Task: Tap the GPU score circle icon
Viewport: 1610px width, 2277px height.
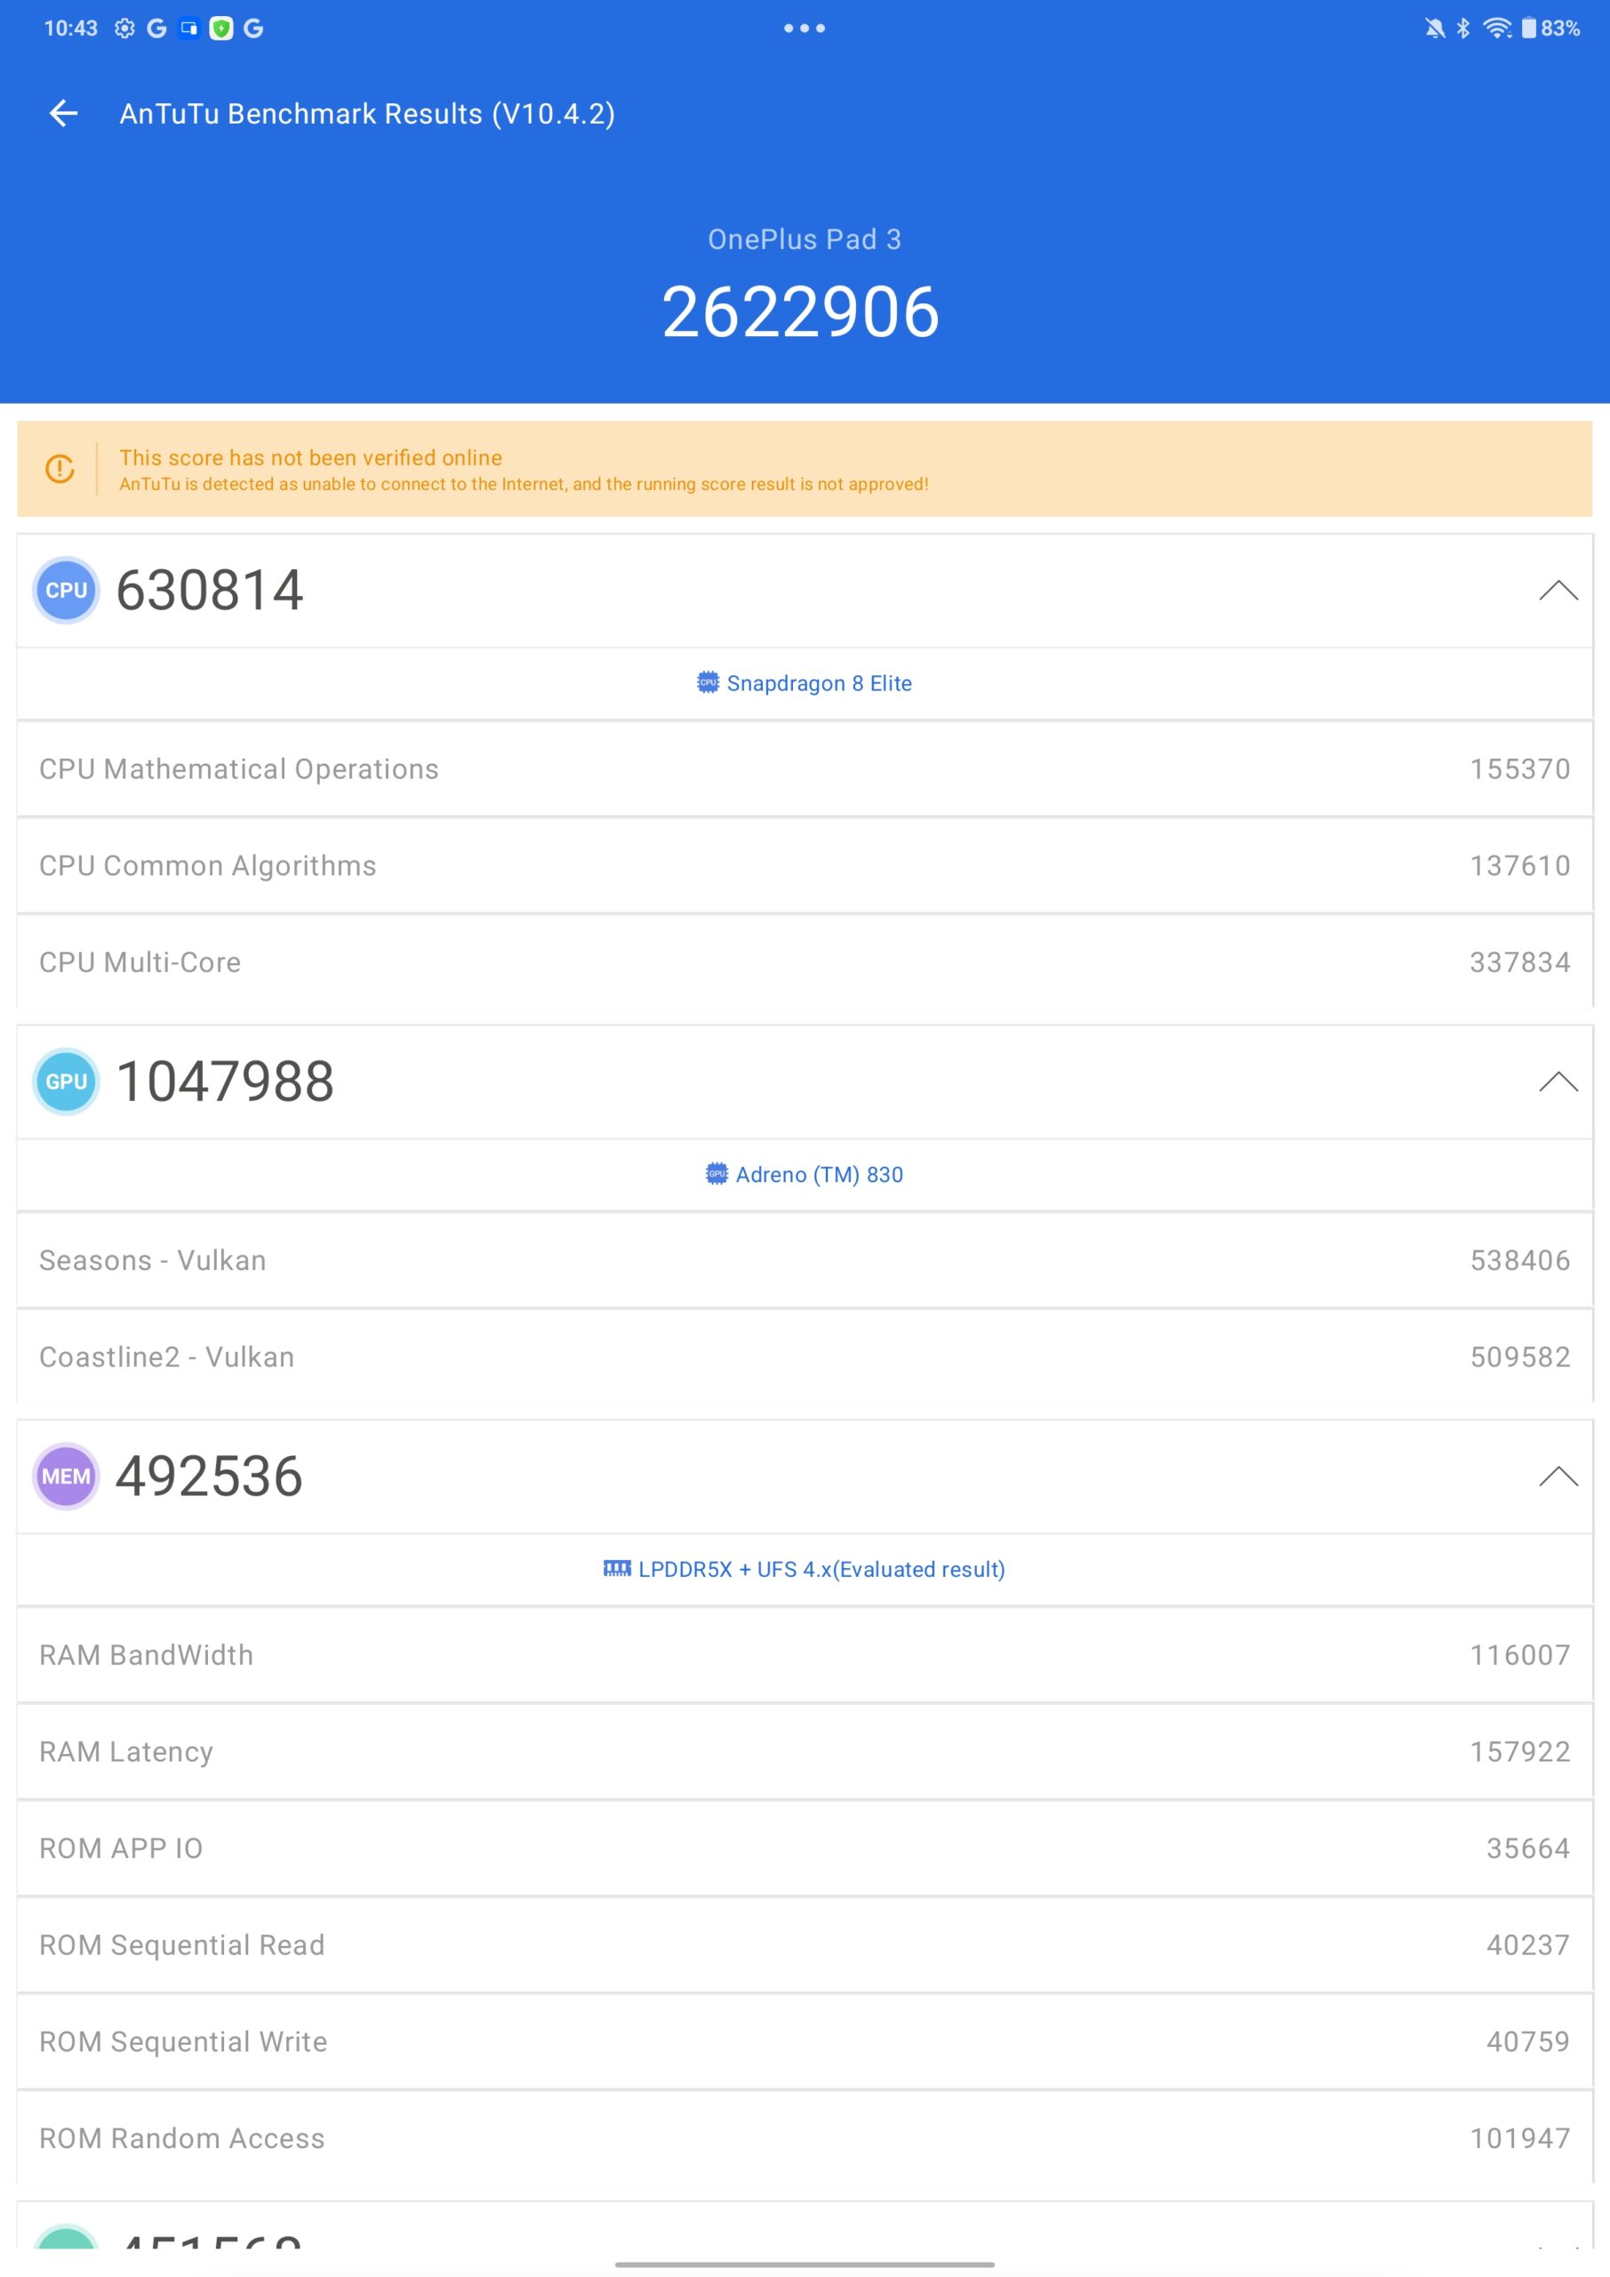Action: [67, 1081]
